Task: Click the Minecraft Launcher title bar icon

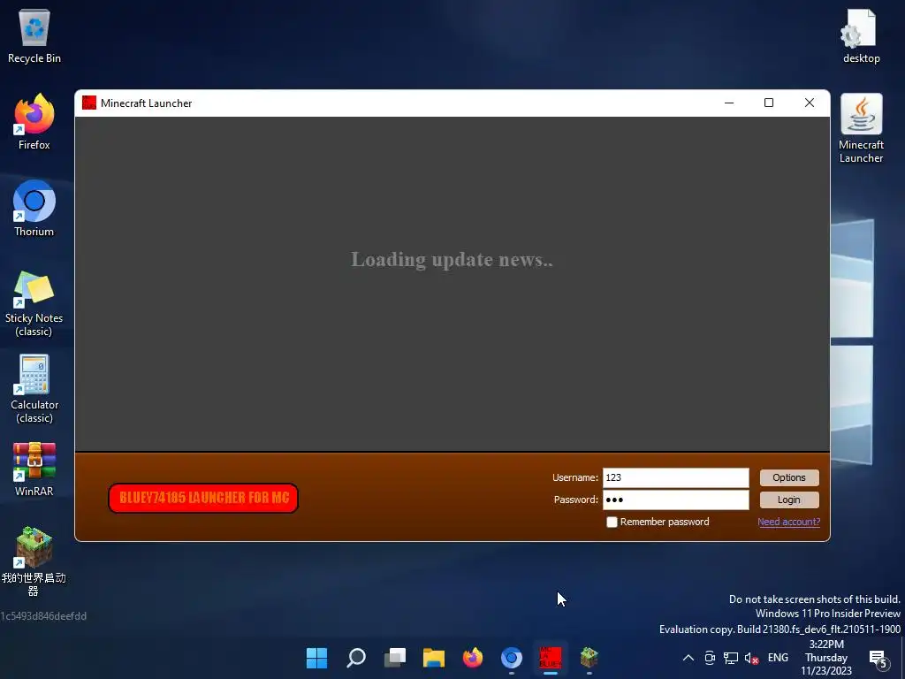Action: point(89,103)
